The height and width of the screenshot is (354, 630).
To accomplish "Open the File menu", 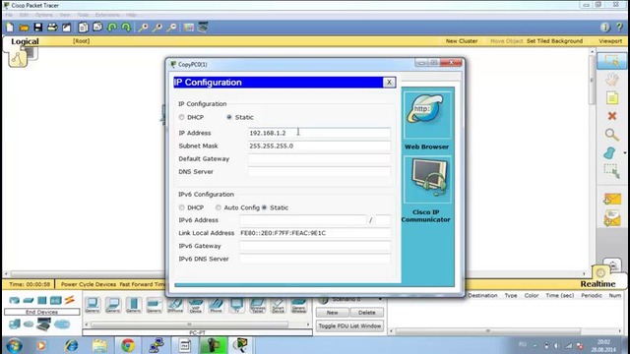I will pos(9,15).
